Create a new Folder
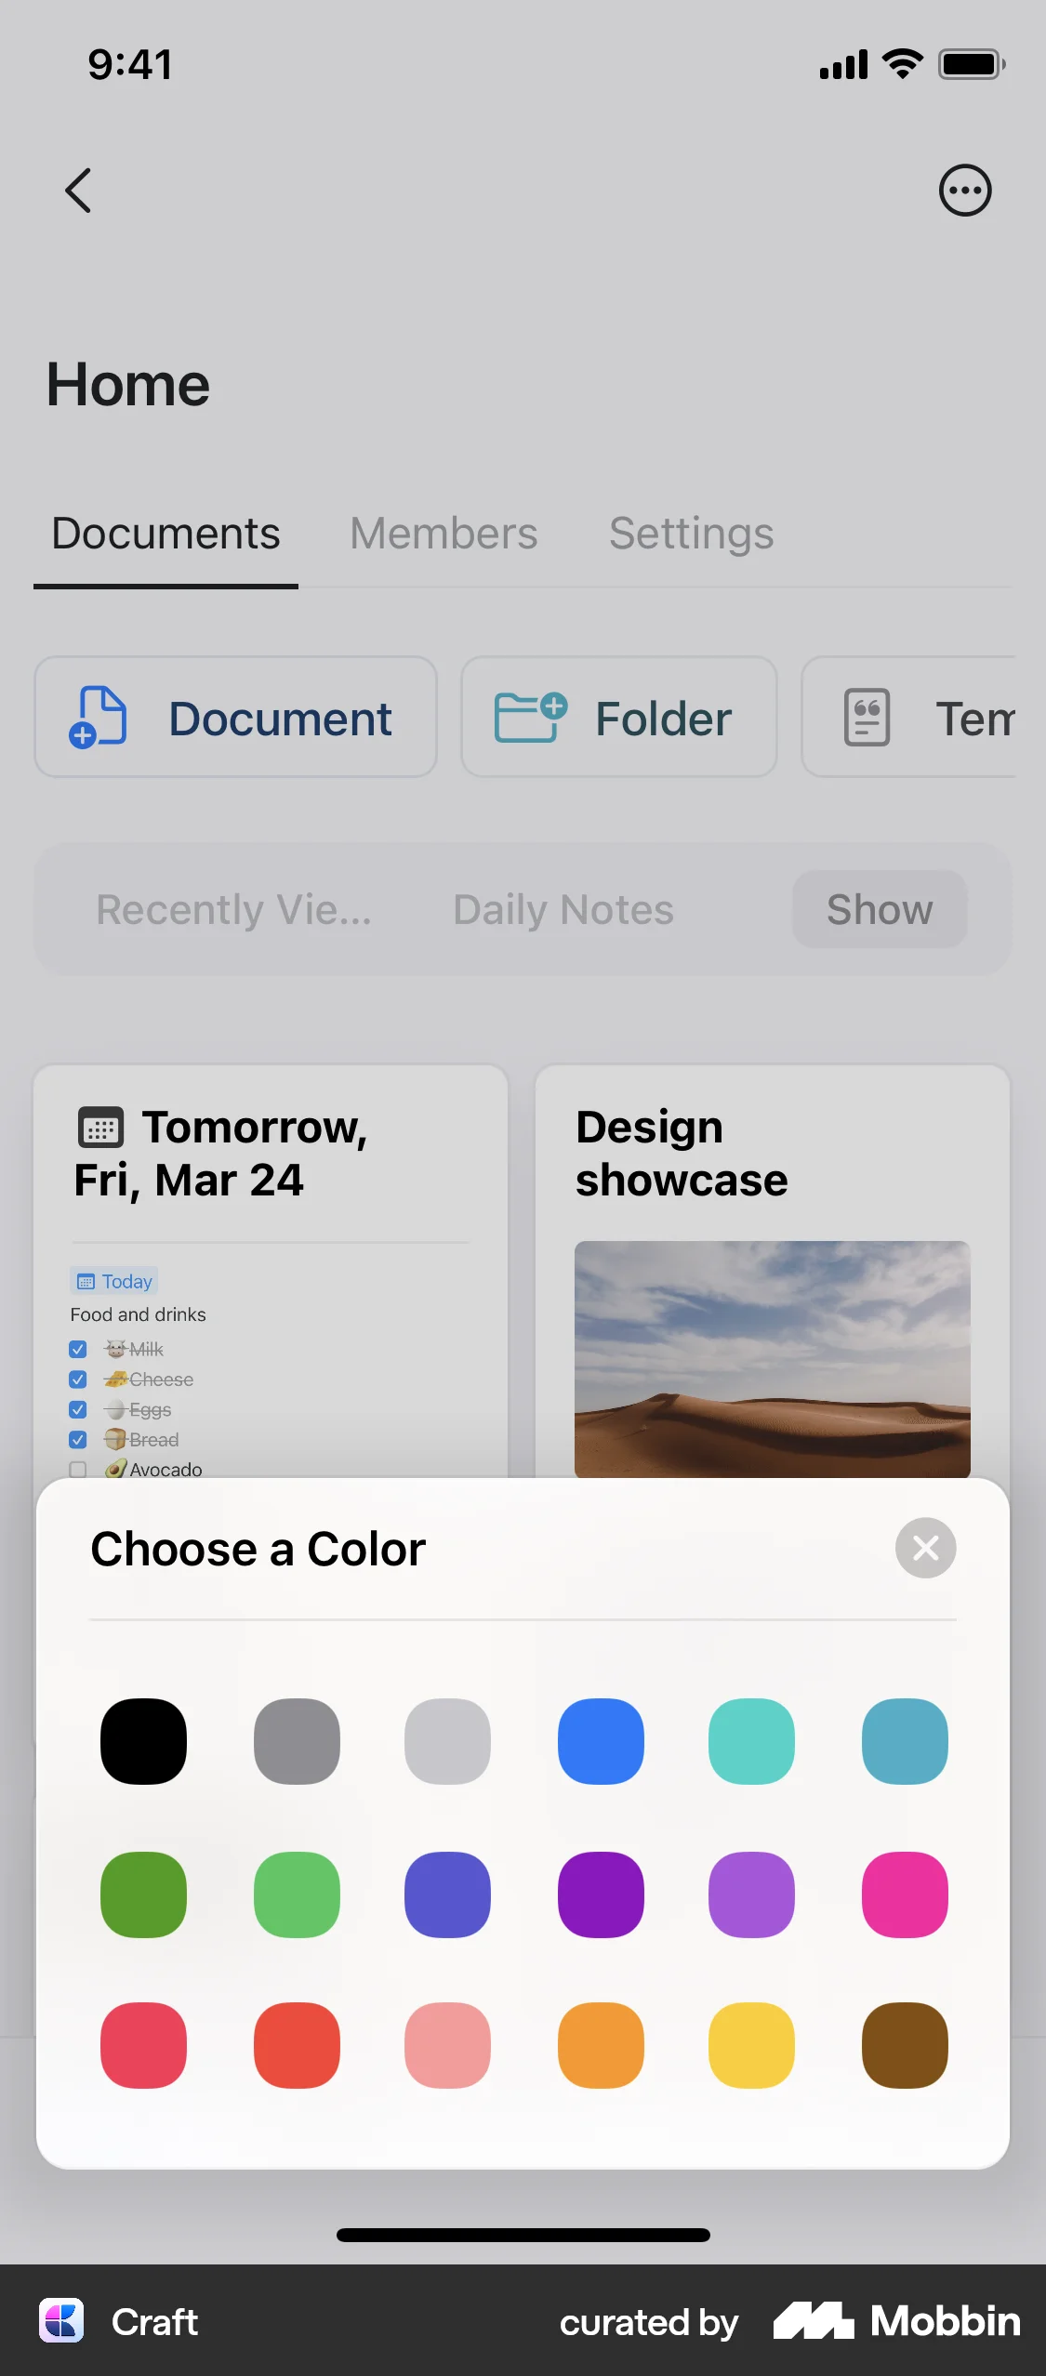 (617, 717)
